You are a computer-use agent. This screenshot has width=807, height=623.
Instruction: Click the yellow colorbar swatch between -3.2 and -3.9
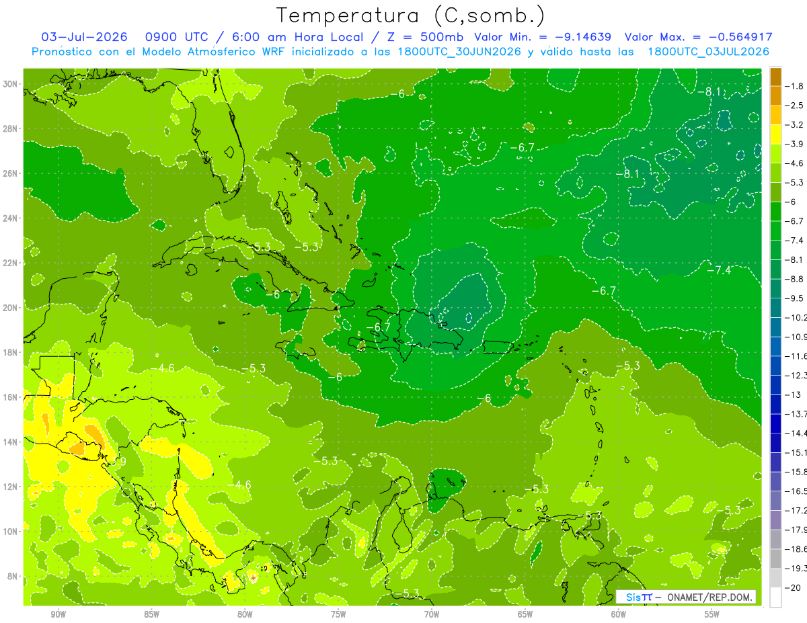(775, 134)
